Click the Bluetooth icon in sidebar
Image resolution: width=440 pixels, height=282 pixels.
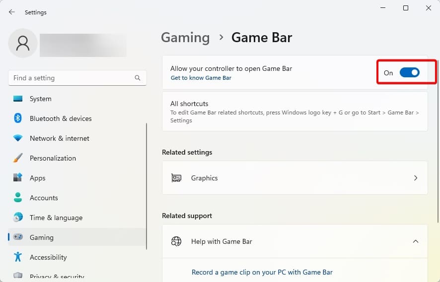18,118
